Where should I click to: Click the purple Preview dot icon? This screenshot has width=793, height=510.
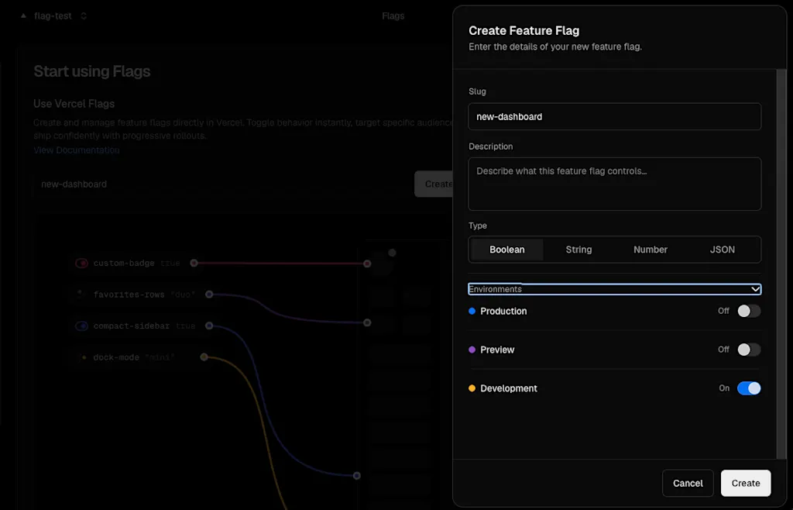coord(472,350)
